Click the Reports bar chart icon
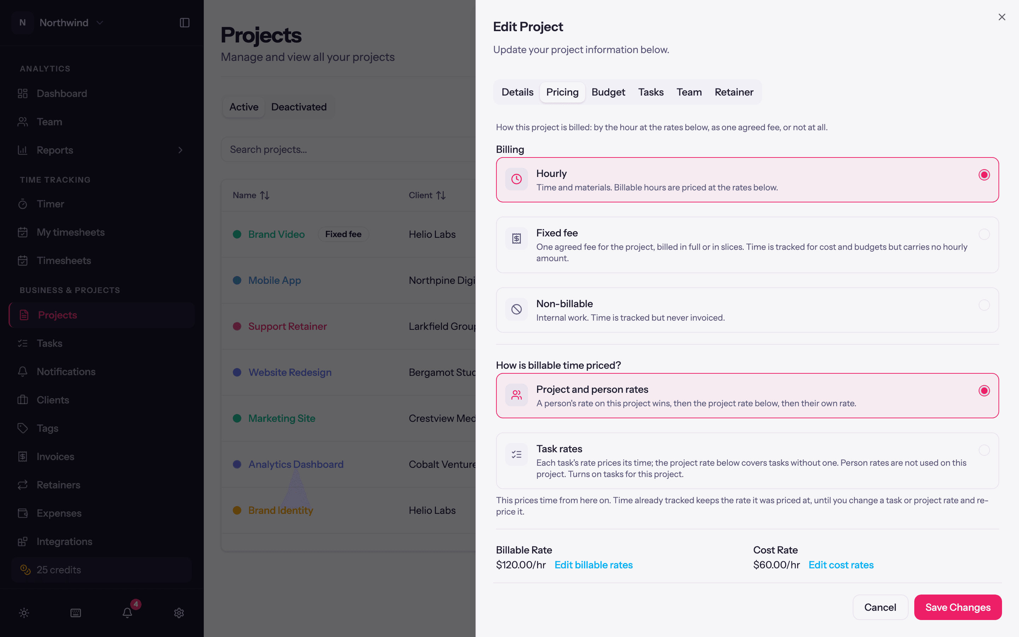1019x637 pixels. tap(23, 150)
